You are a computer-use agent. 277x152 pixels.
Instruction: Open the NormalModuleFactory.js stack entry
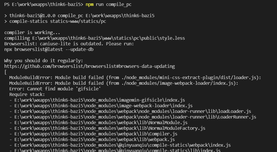110,128
